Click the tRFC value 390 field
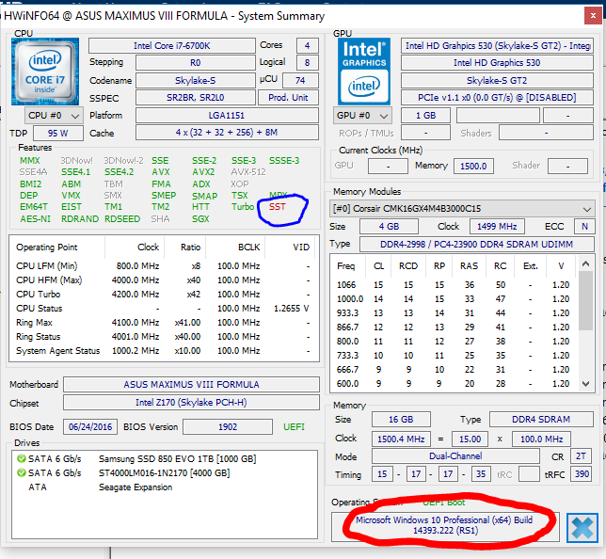Image resolution: width=606 pixels, height=559 pixels. point(582,474)
